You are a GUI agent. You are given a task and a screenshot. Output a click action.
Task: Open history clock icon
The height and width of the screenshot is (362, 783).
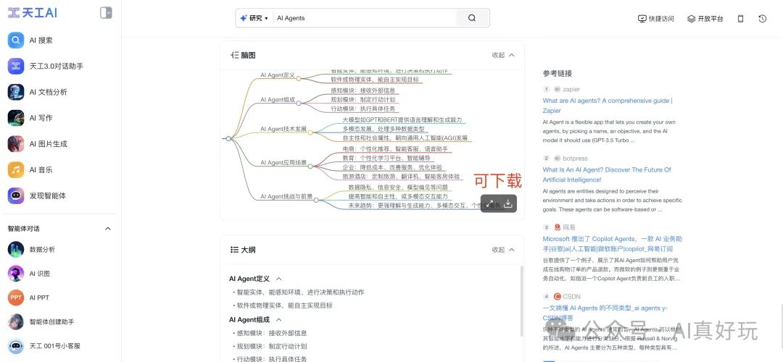tap(762, 18)
